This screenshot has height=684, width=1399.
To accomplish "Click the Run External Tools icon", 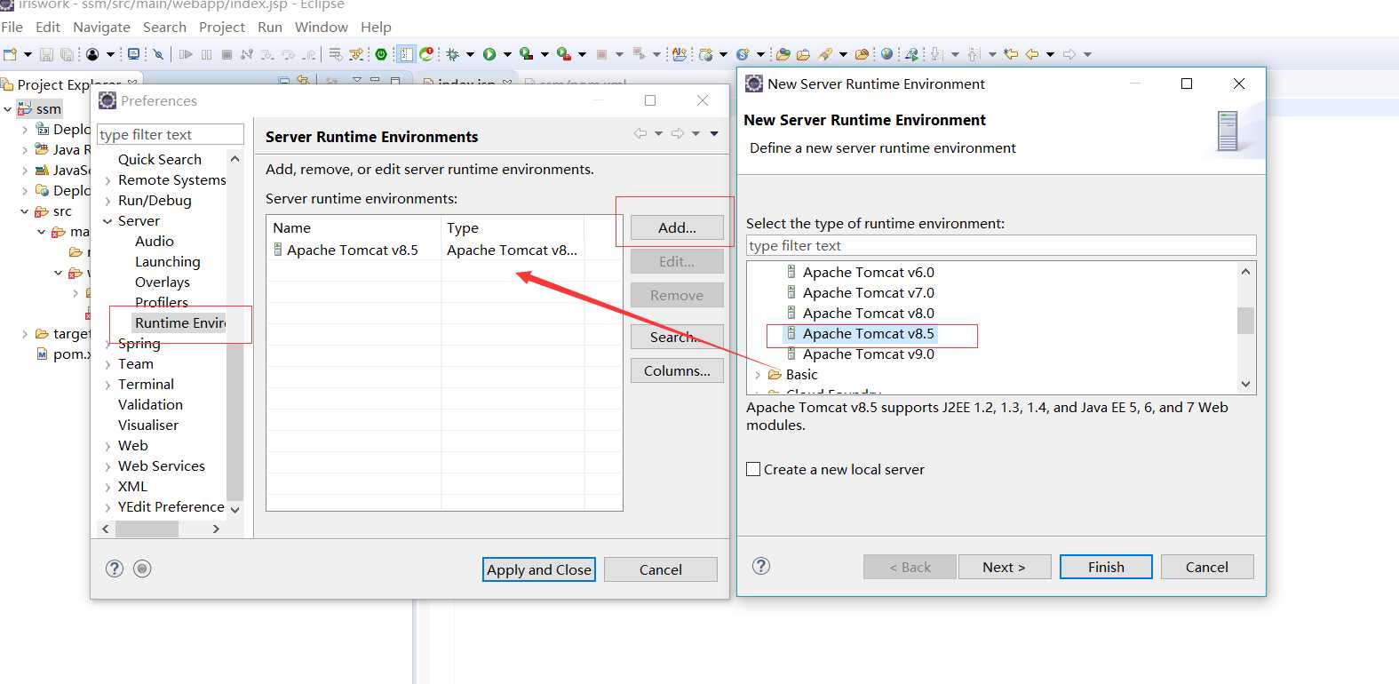I will (x=563, y=54).
